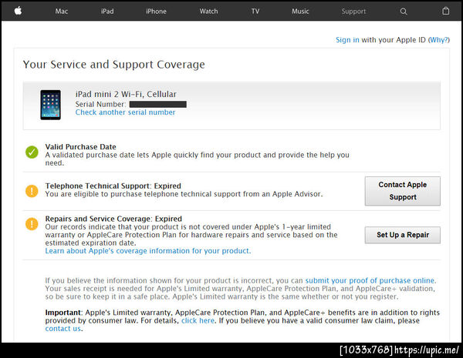Viewport: 463px width, 358px height.
Task: Click the Set Up a Repair button
Action: pyautogui.click(x=403, y=235)
